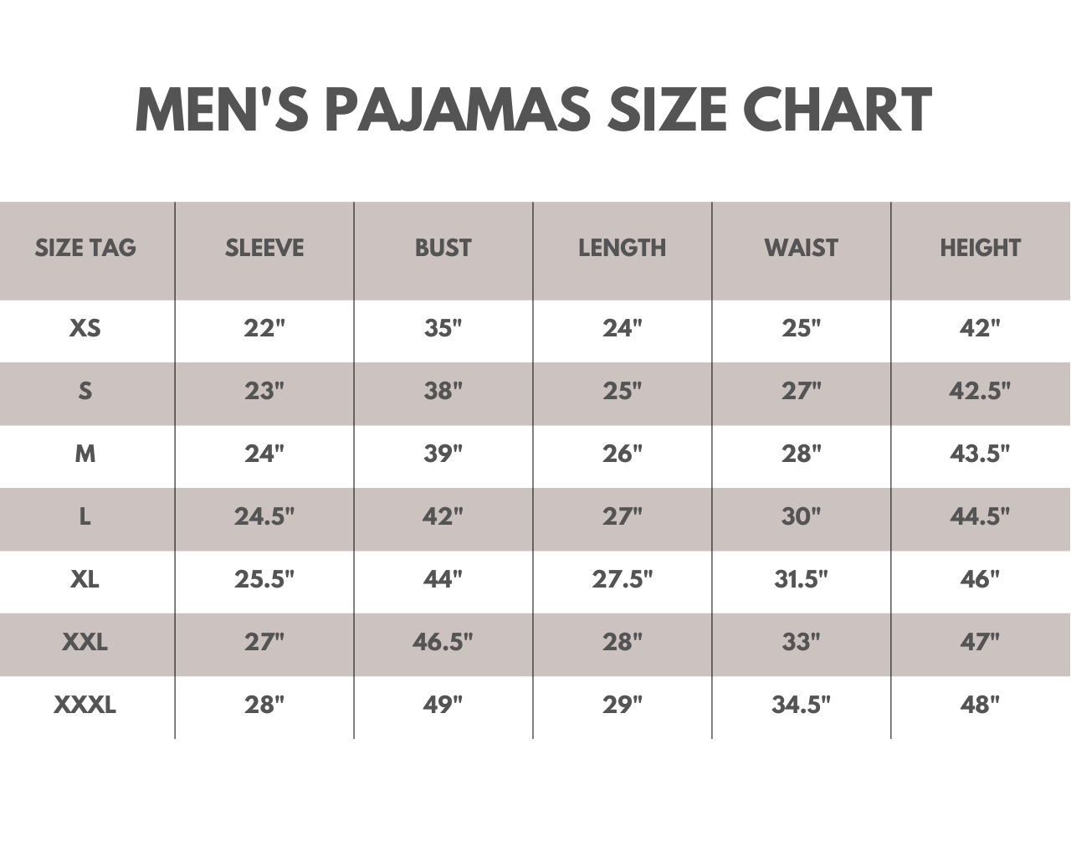Click the SIZE TAG column header
Image resolution: width=1071 pixels, height=857 pixels.
pos(85,248)
